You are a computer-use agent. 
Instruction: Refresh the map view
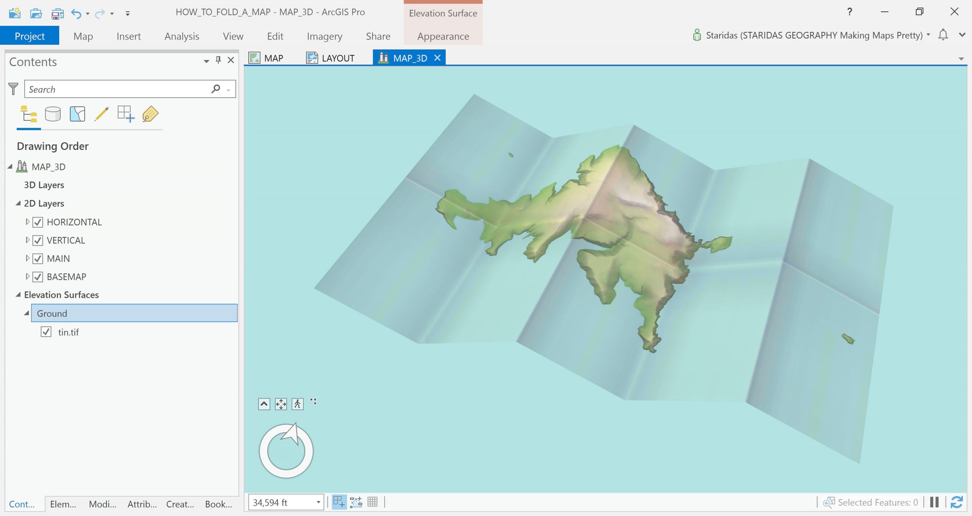(x=956, y=502)
